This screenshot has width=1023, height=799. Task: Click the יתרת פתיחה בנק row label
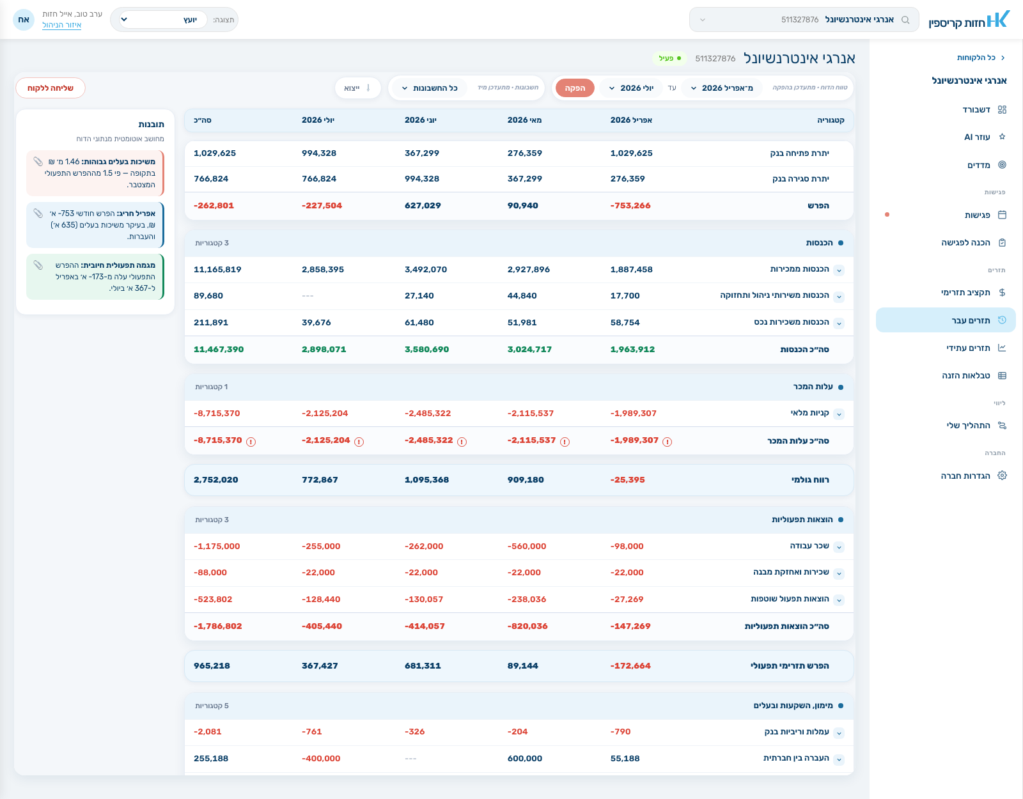799,153
